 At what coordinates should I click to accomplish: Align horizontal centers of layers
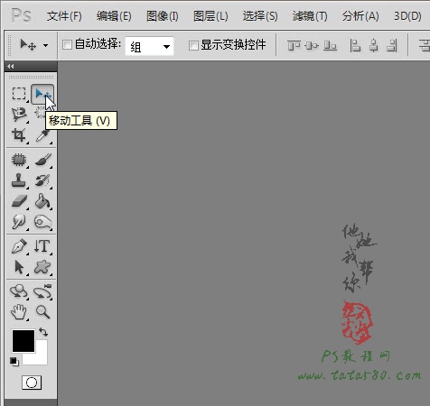pos(374,46)
